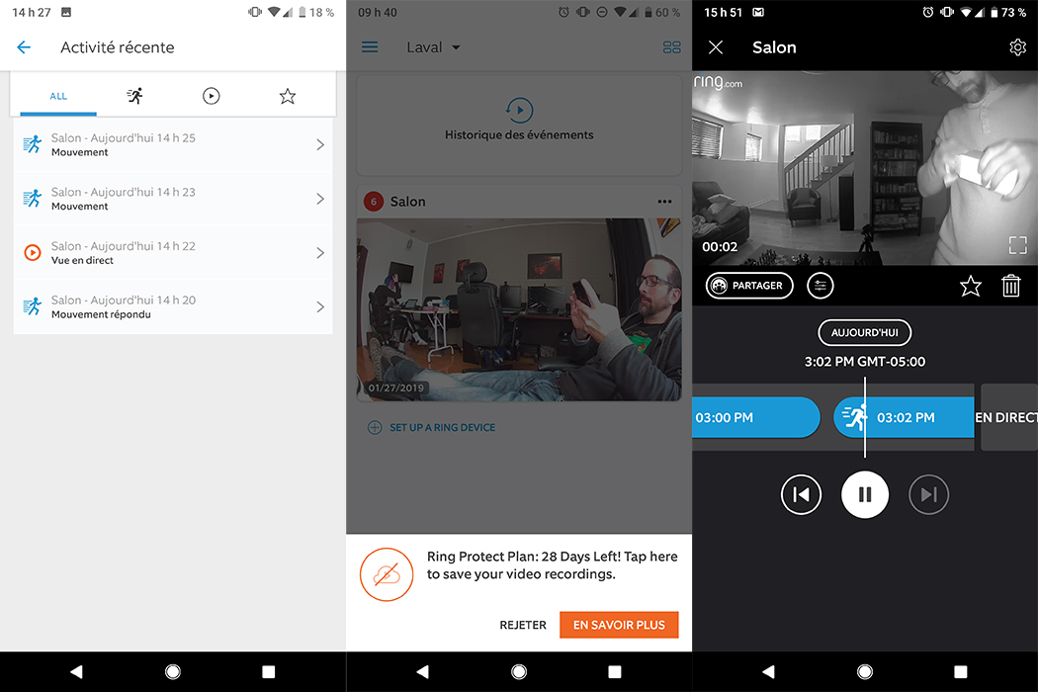Delete the recording with trash icon

tap(1011, 286)
